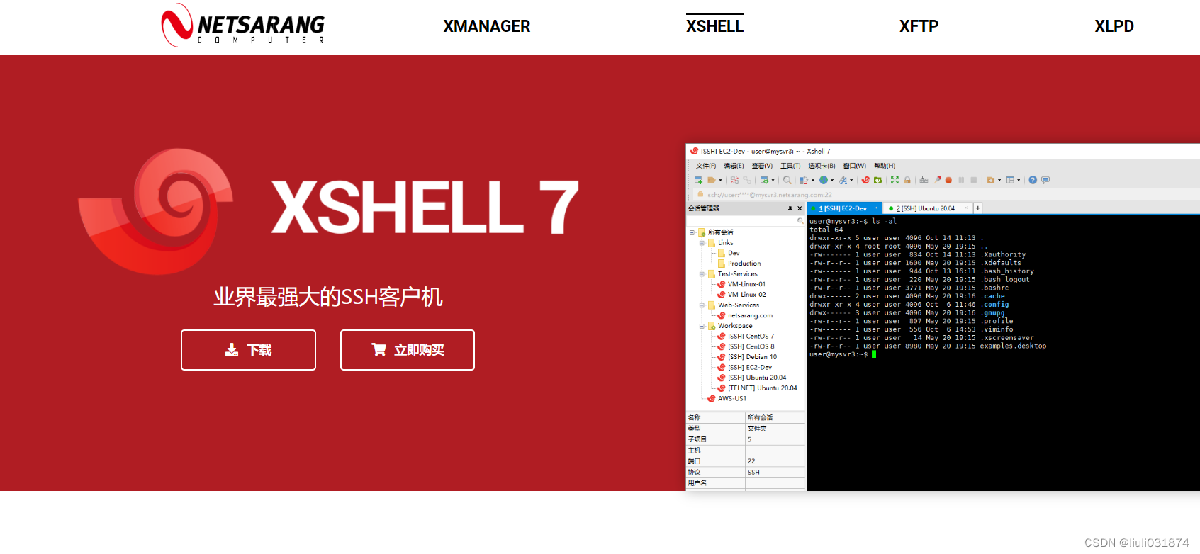The image size is (1200, 554).
Task: Click the plus button to add tab
Action: tap(977, 208)
